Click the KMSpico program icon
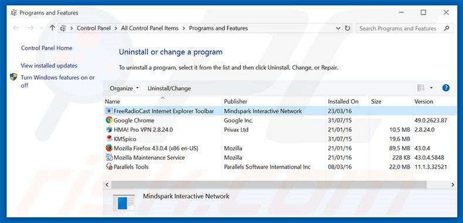This screenshot has width=463, height=223. click(x=109, y=139)
